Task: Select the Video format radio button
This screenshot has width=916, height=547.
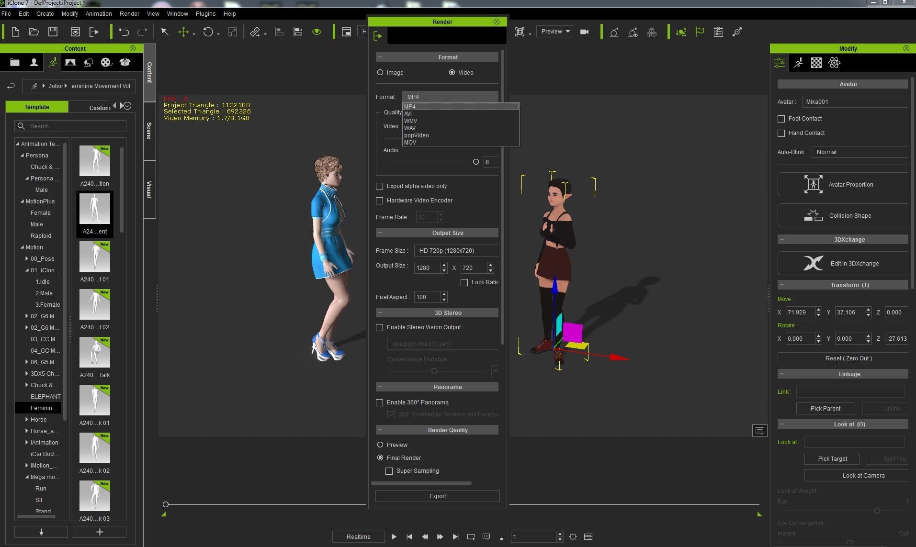Action: pos(452,73)
